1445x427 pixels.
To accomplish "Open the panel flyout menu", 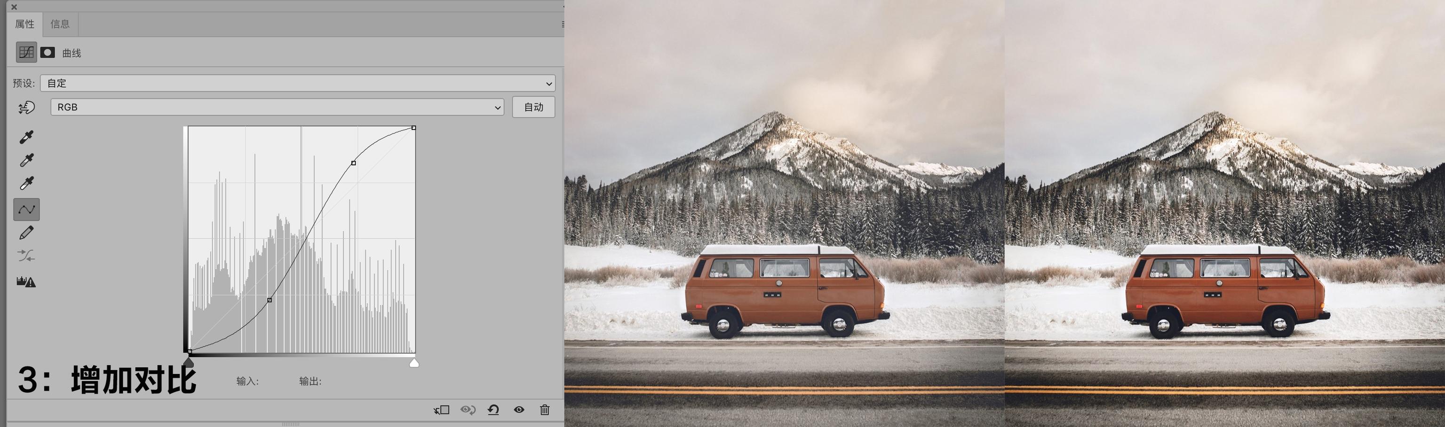I will pos(562,24).
